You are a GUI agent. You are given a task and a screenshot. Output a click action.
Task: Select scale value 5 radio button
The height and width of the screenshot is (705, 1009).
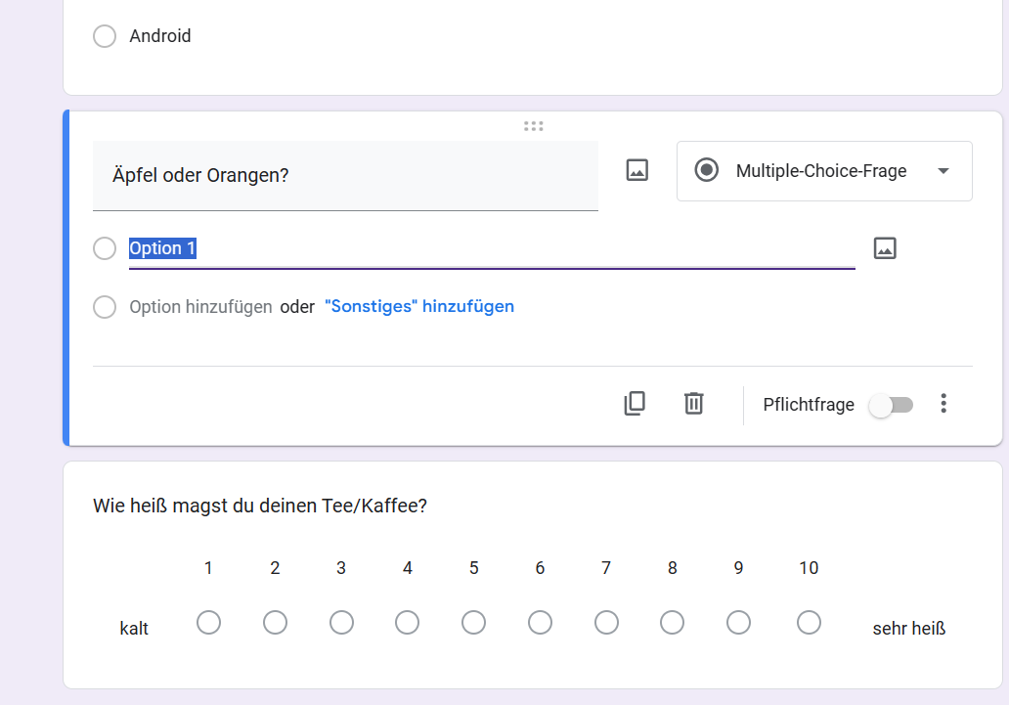(x=474, y=623)
